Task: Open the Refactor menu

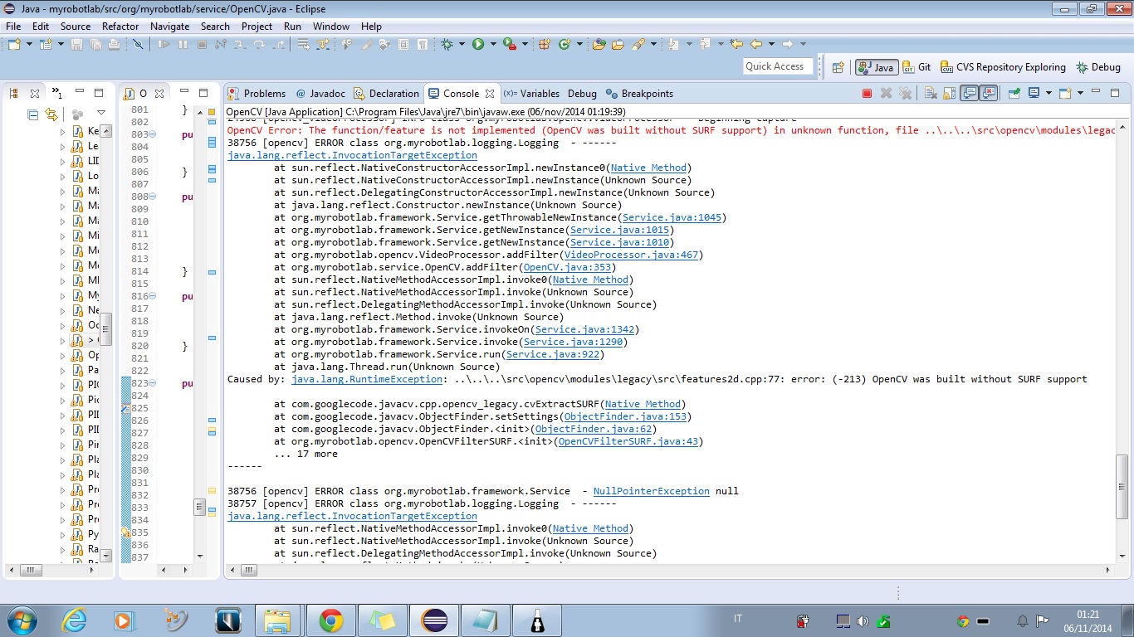Action: coord(120,27)
